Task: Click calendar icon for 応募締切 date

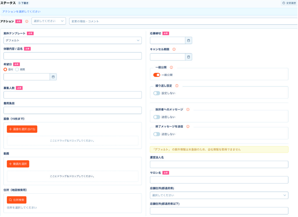Action: pyautogui.click(x=189, y=40)
